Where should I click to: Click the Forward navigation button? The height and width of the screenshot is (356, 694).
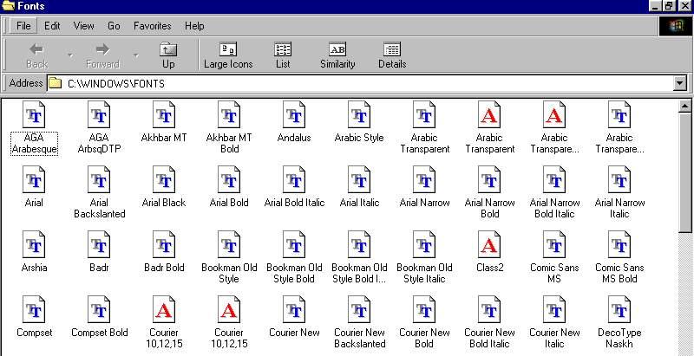click(102, 55)
